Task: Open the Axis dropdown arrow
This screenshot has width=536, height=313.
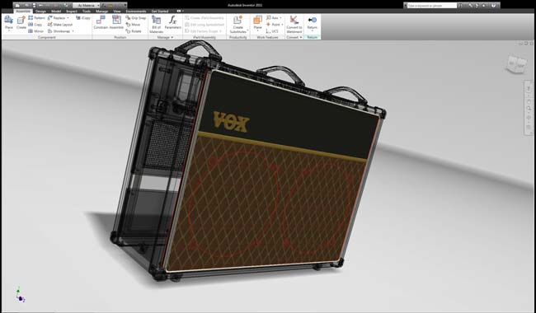Action: coord(281,18)
